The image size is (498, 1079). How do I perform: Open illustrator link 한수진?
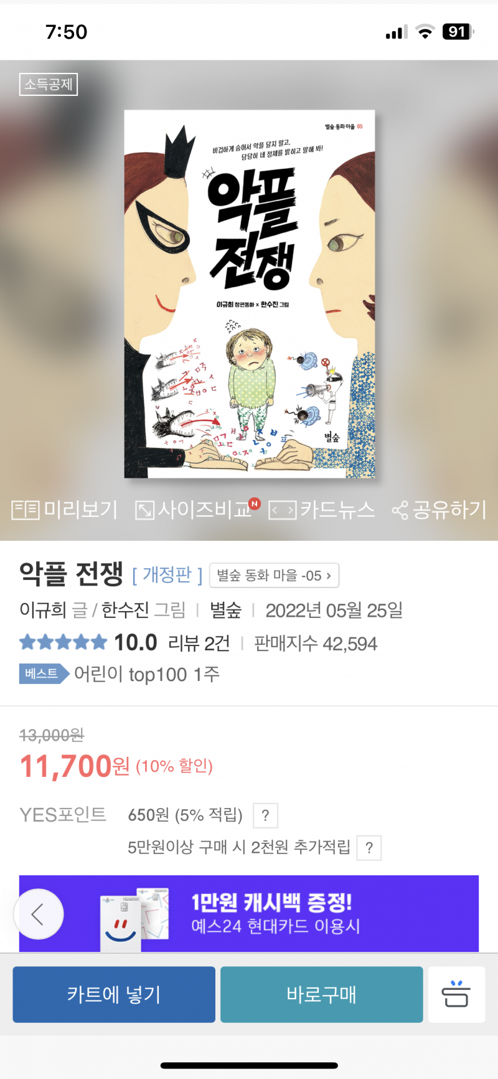[x=125, y=610]
